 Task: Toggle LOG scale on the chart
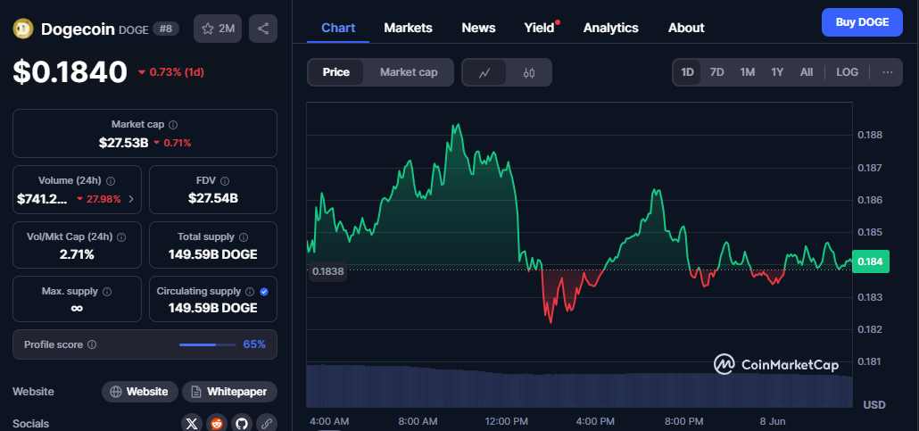tap(847, 72)
